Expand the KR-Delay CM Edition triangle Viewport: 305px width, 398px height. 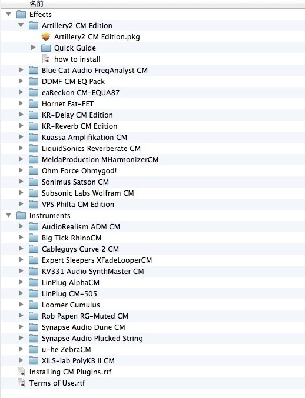[x=21, y=115]
